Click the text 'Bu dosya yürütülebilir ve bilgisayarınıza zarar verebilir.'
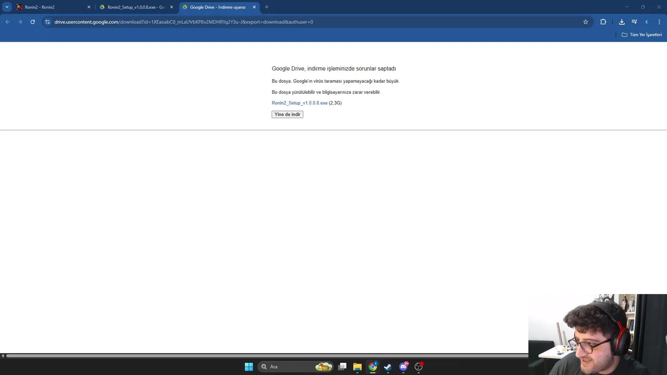 [326, 92]
